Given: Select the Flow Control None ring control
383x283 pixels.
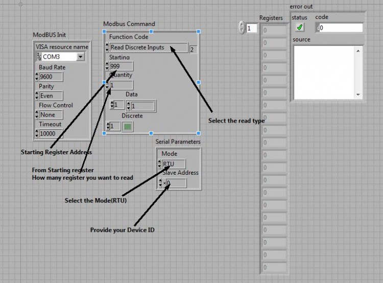Looking at the screenshot, I should (x=51, y=114).
